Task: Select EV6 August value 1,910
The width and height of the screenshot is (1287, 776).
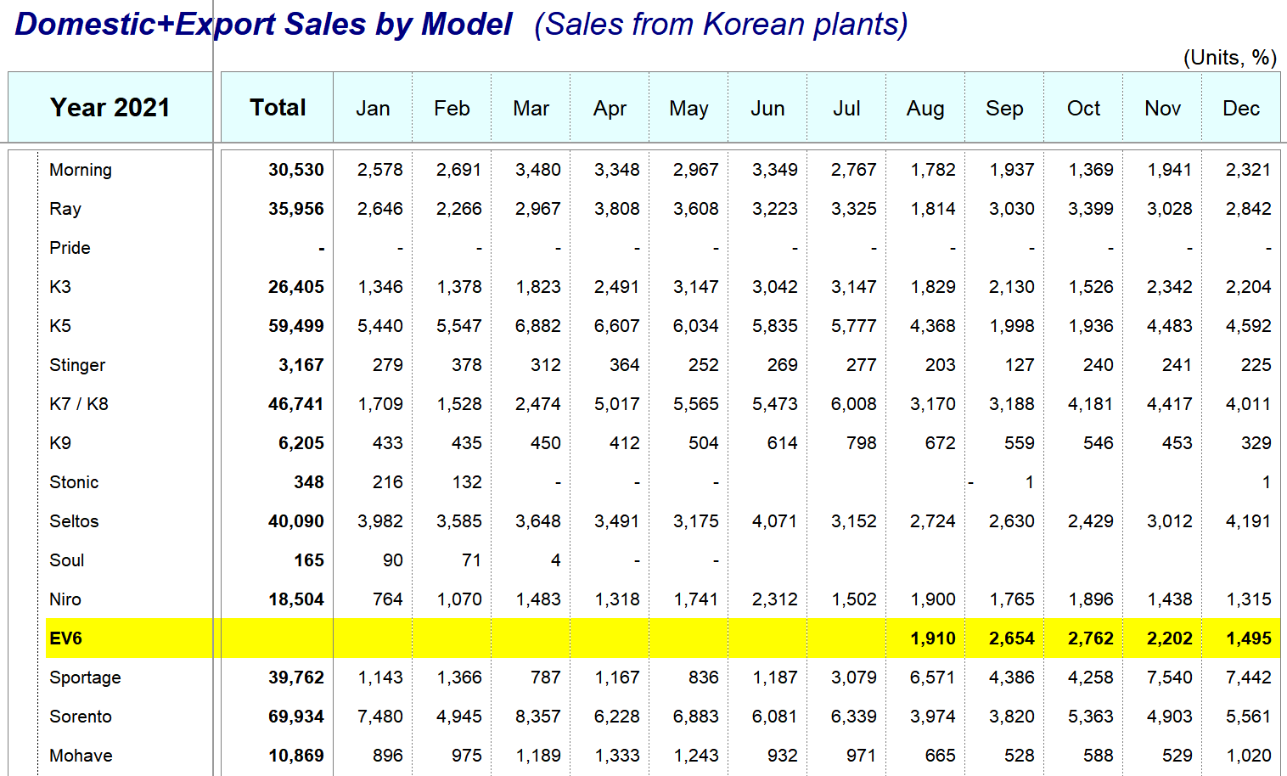Action: coord(933,638)
